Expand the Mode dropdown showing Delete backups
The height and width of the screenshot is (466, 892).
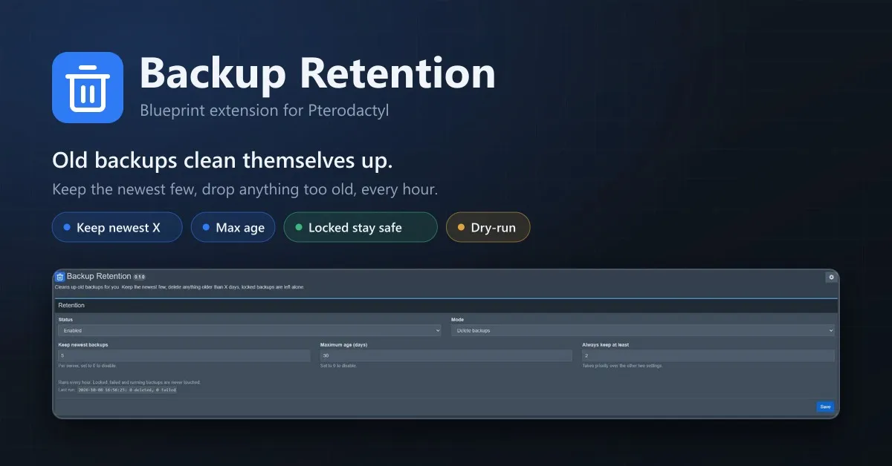tap(642, 330)
